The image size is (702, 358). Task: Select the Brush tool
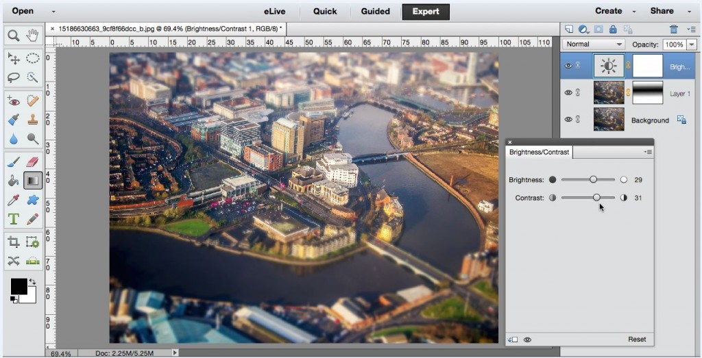pos(14,162)
